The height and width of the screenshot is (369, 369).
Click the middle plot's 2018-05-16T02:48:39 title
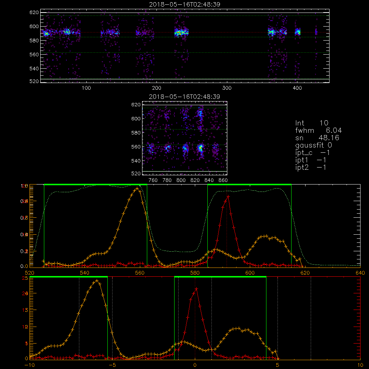point(184,97)
